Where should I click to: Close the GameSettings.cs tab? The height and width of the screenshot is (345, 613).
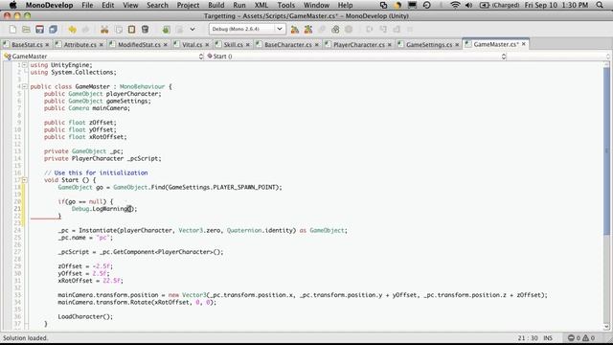(x=457, y=45)
